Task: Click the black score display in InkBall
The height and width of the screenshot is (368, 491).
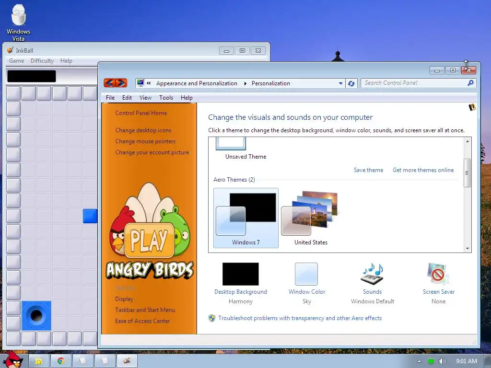Action: (x=32, y=76)
